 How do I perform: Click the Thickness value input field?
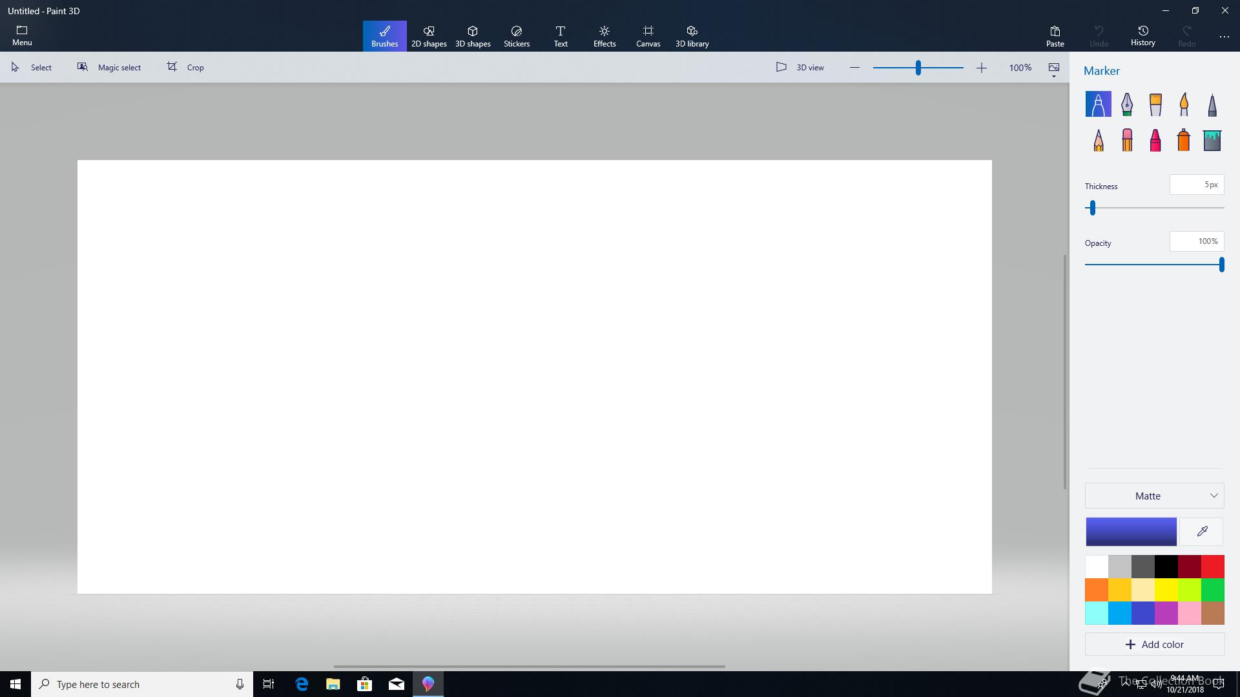[x=1196, y=185]
